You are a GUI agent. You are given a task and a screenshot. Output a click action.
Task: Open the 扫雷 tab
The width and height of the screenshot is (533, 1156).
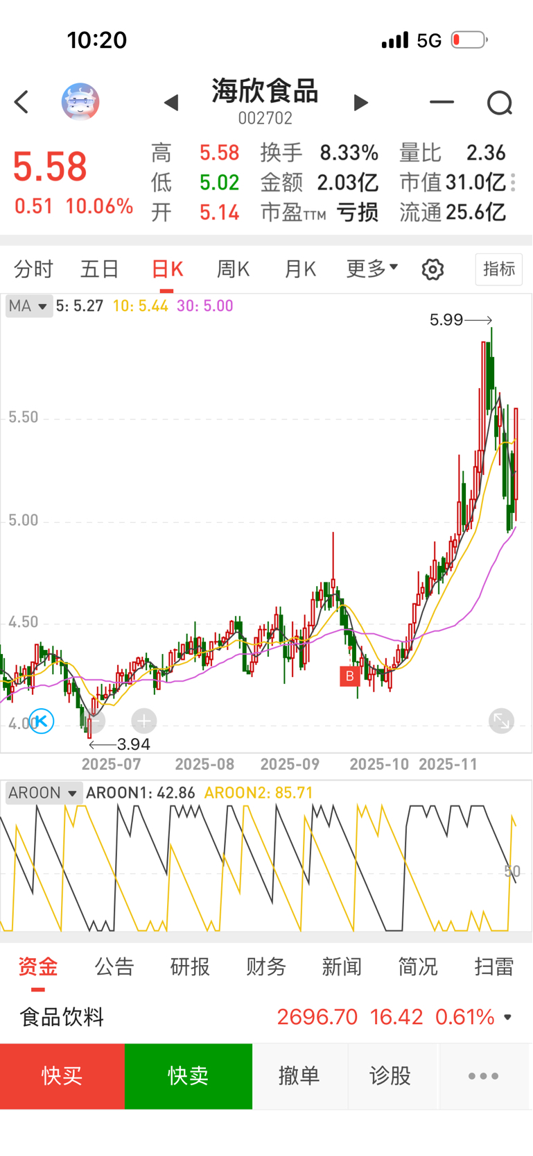(x=494, y=966)
